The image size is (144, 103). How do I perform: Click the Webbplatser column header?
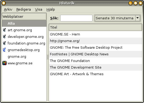point(24,17)
